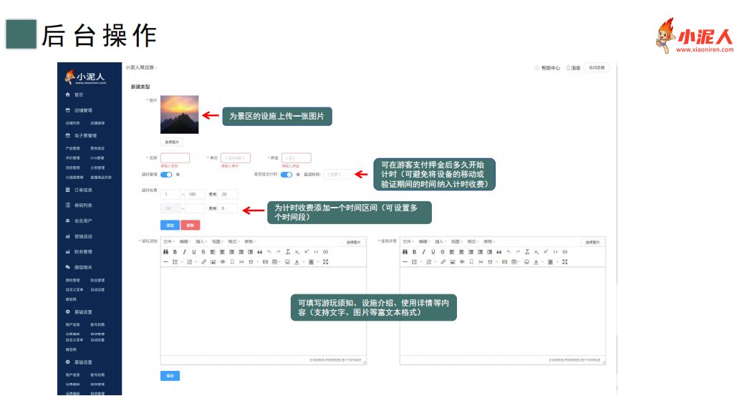
Task: Open 店铺管理 in the sidebar
Action: pyautogui.click(x=83, y=110)
